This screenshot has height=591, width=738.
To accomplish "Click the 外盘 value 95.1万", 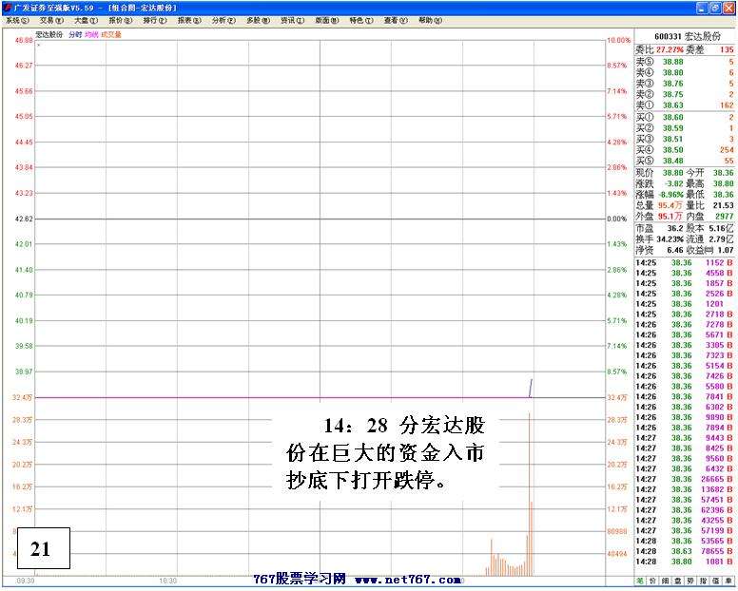I will (670, 217).
